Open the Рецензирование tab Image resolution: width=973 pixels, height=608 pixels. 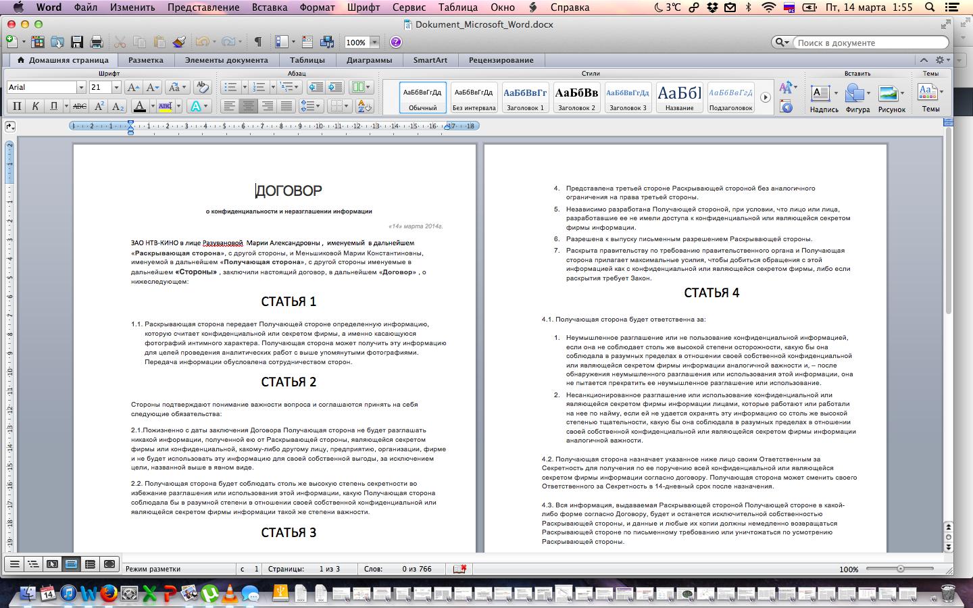(x=501, y=60)
